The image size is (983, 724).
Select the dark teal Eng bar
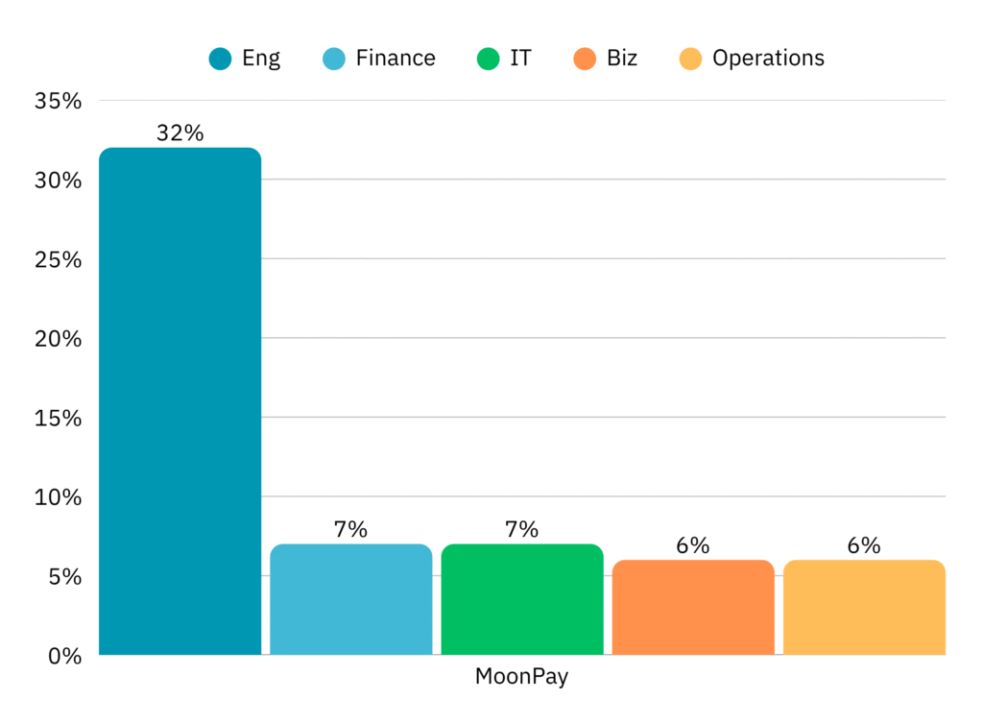(180, 401)
